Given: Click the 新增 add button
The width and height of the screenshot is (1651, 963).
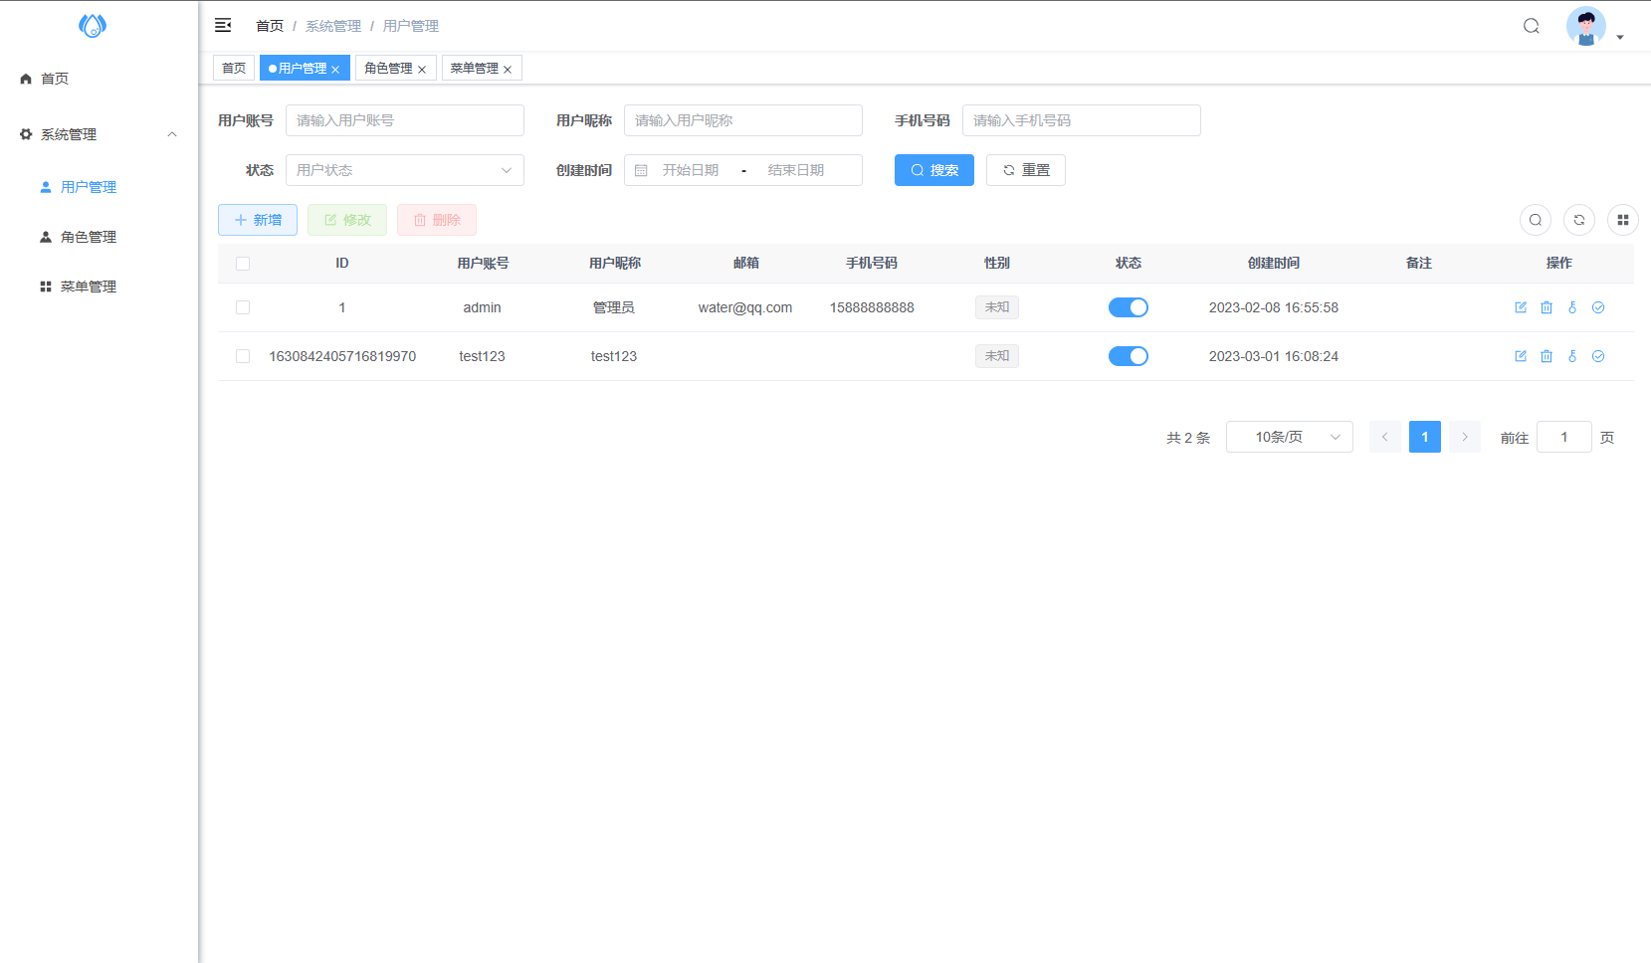Looking at the screenshot, I should [x=257, y=220].
